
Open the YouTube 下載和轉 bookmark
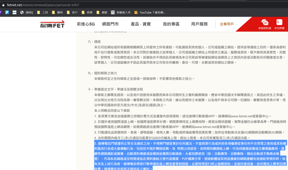point(150,12)
